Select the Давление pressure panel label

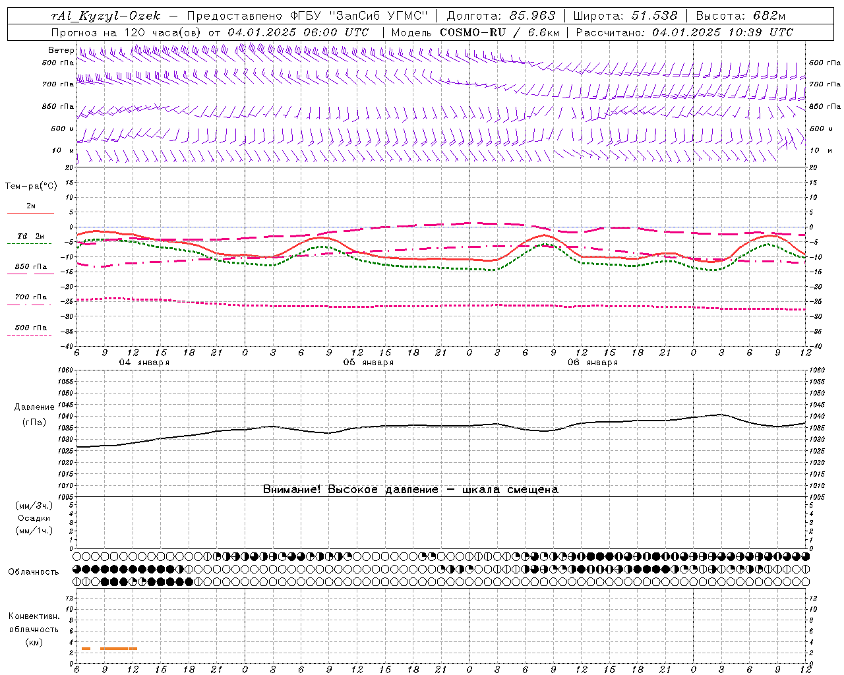tap(34, 407)
